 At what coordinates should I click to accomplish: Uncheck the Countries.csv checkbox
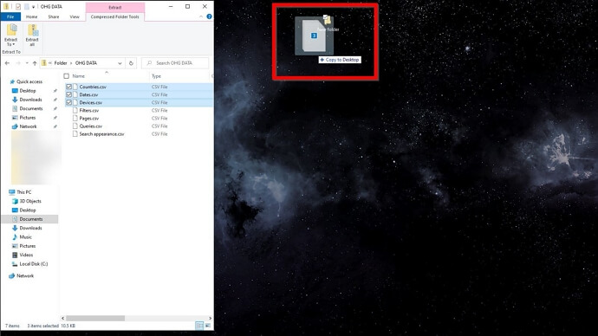point(69,87)
